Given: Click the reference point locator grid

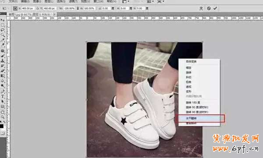Looking at the screenshot, I should pos(15,8).
